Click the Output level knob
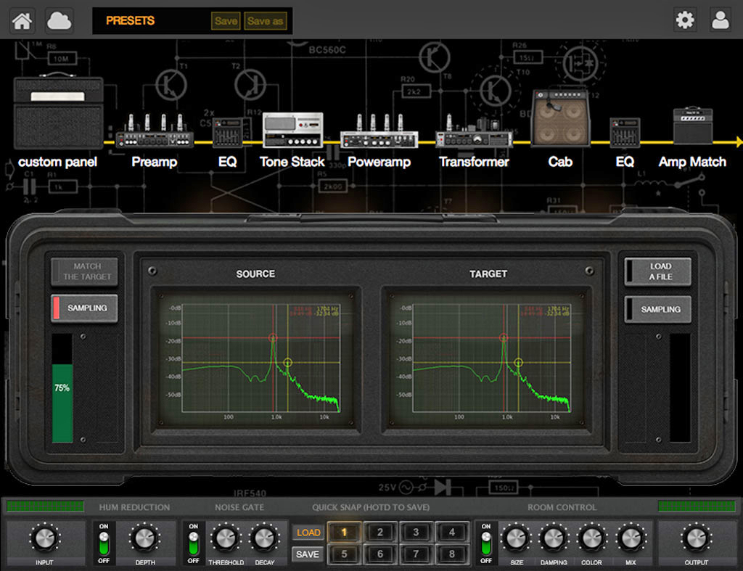743x571 pixels. [696, 538]
